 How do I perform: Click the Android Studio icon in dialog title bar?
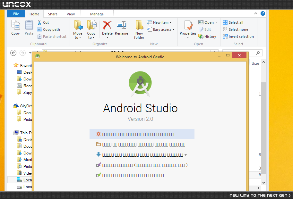pyautogui.click(x=38, y=56)
